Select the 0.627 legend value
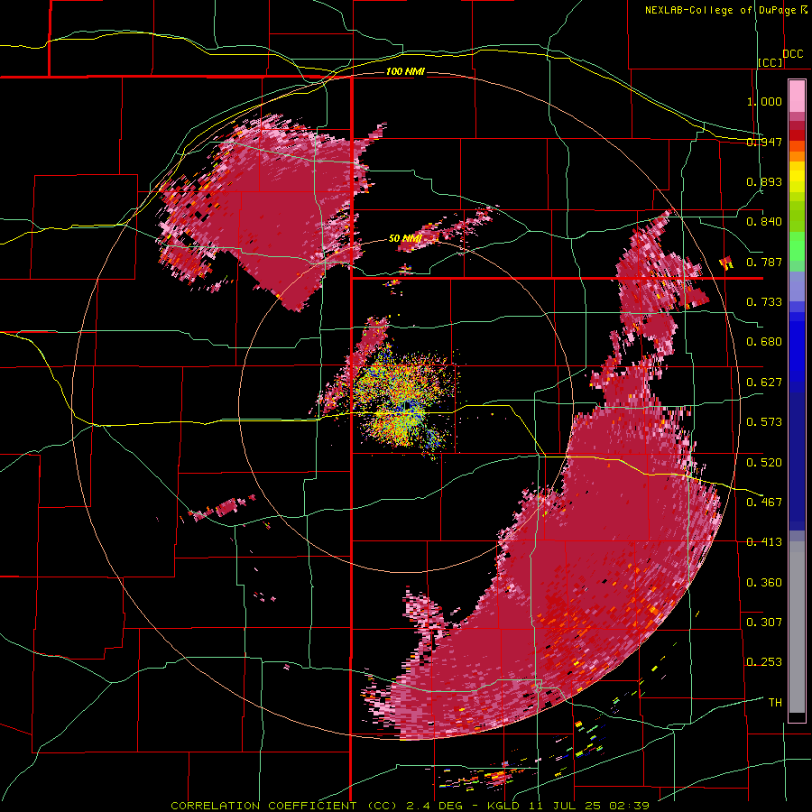The image size is (812, 812). 764,383
